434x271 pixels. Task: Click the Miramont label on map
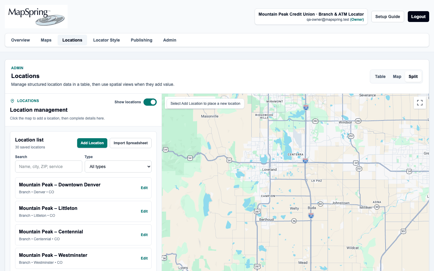pyautogui.click(x=275, y=101)
